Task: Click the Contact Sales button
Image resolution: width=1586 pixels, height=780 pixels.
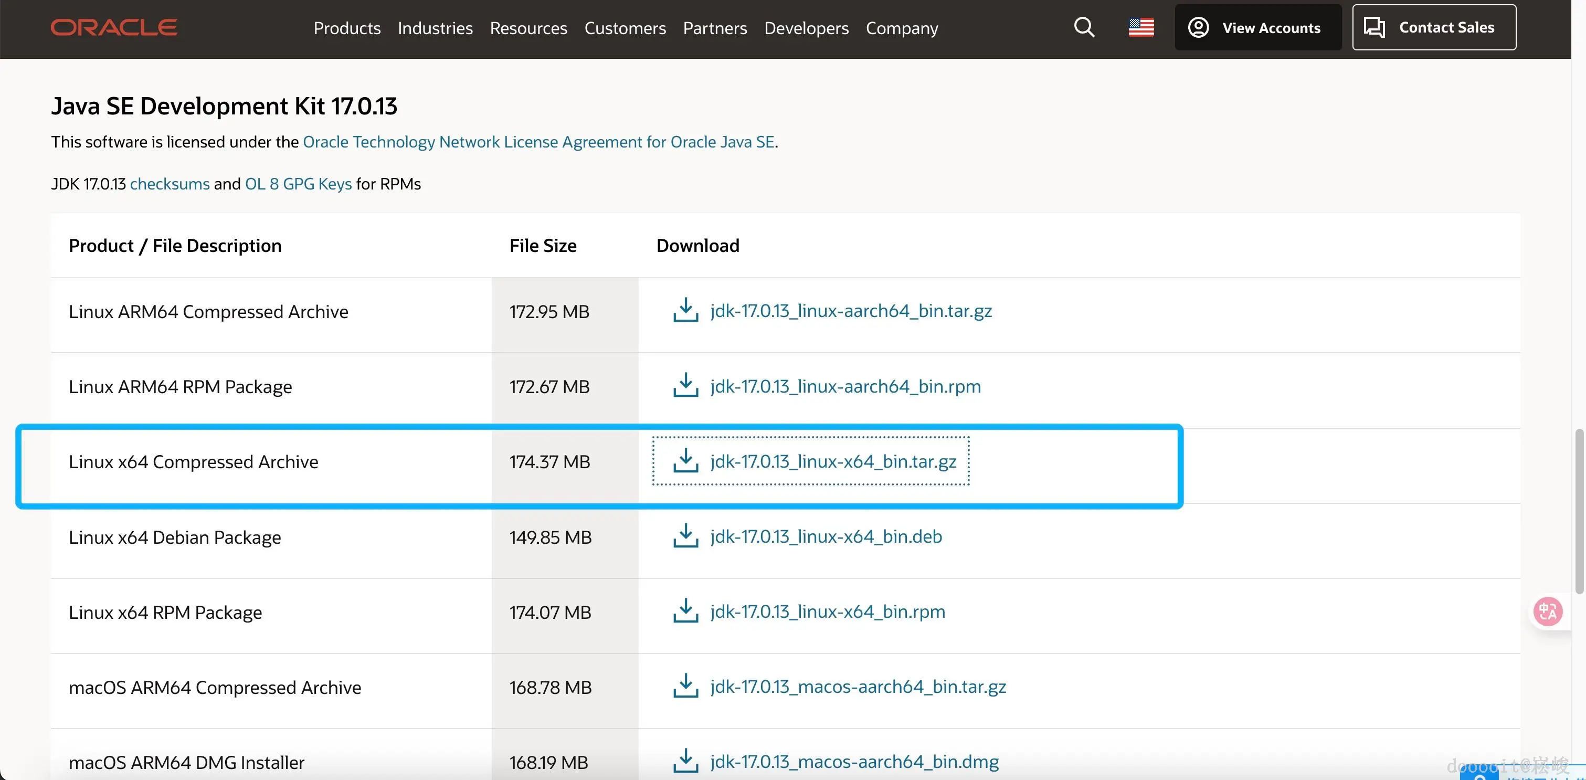Action: click(1433, 28)
